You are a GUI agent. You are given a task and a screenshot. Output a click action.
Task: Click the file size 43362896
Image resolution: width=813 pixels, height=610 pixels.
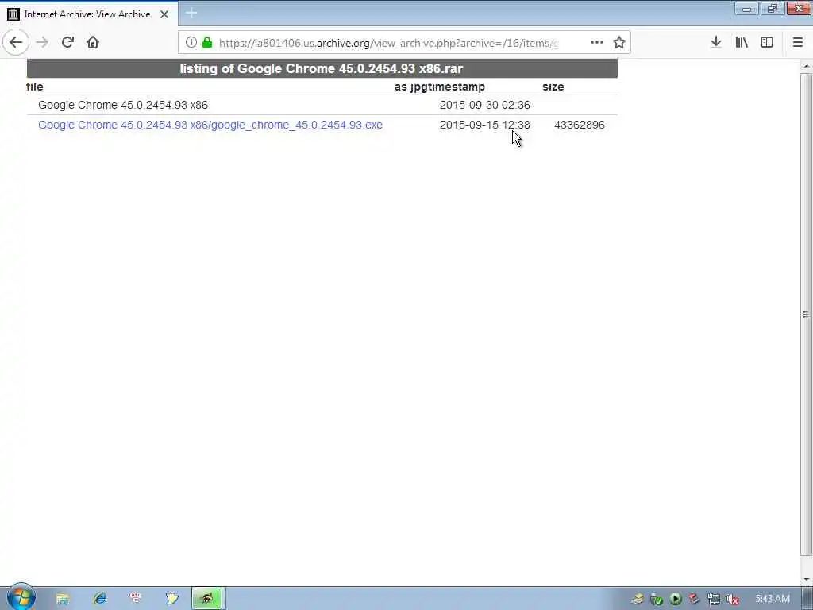click(579, 125)
